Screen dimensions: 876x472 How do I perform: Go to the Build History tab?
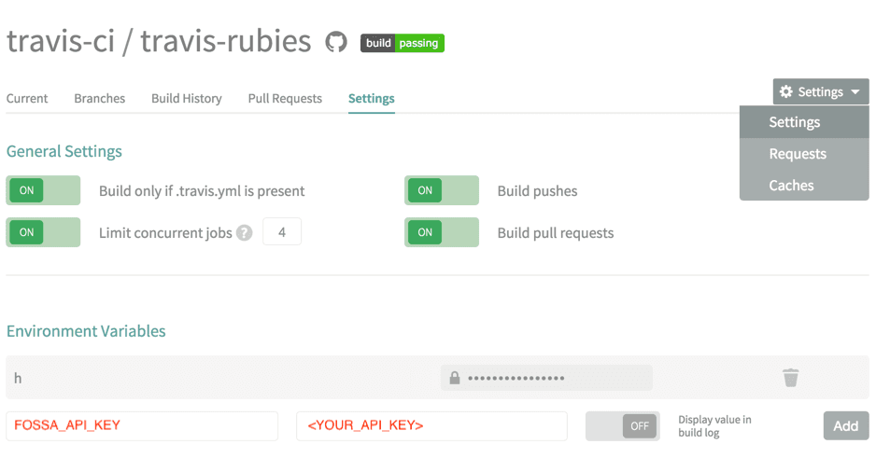[x=187, y=98]
